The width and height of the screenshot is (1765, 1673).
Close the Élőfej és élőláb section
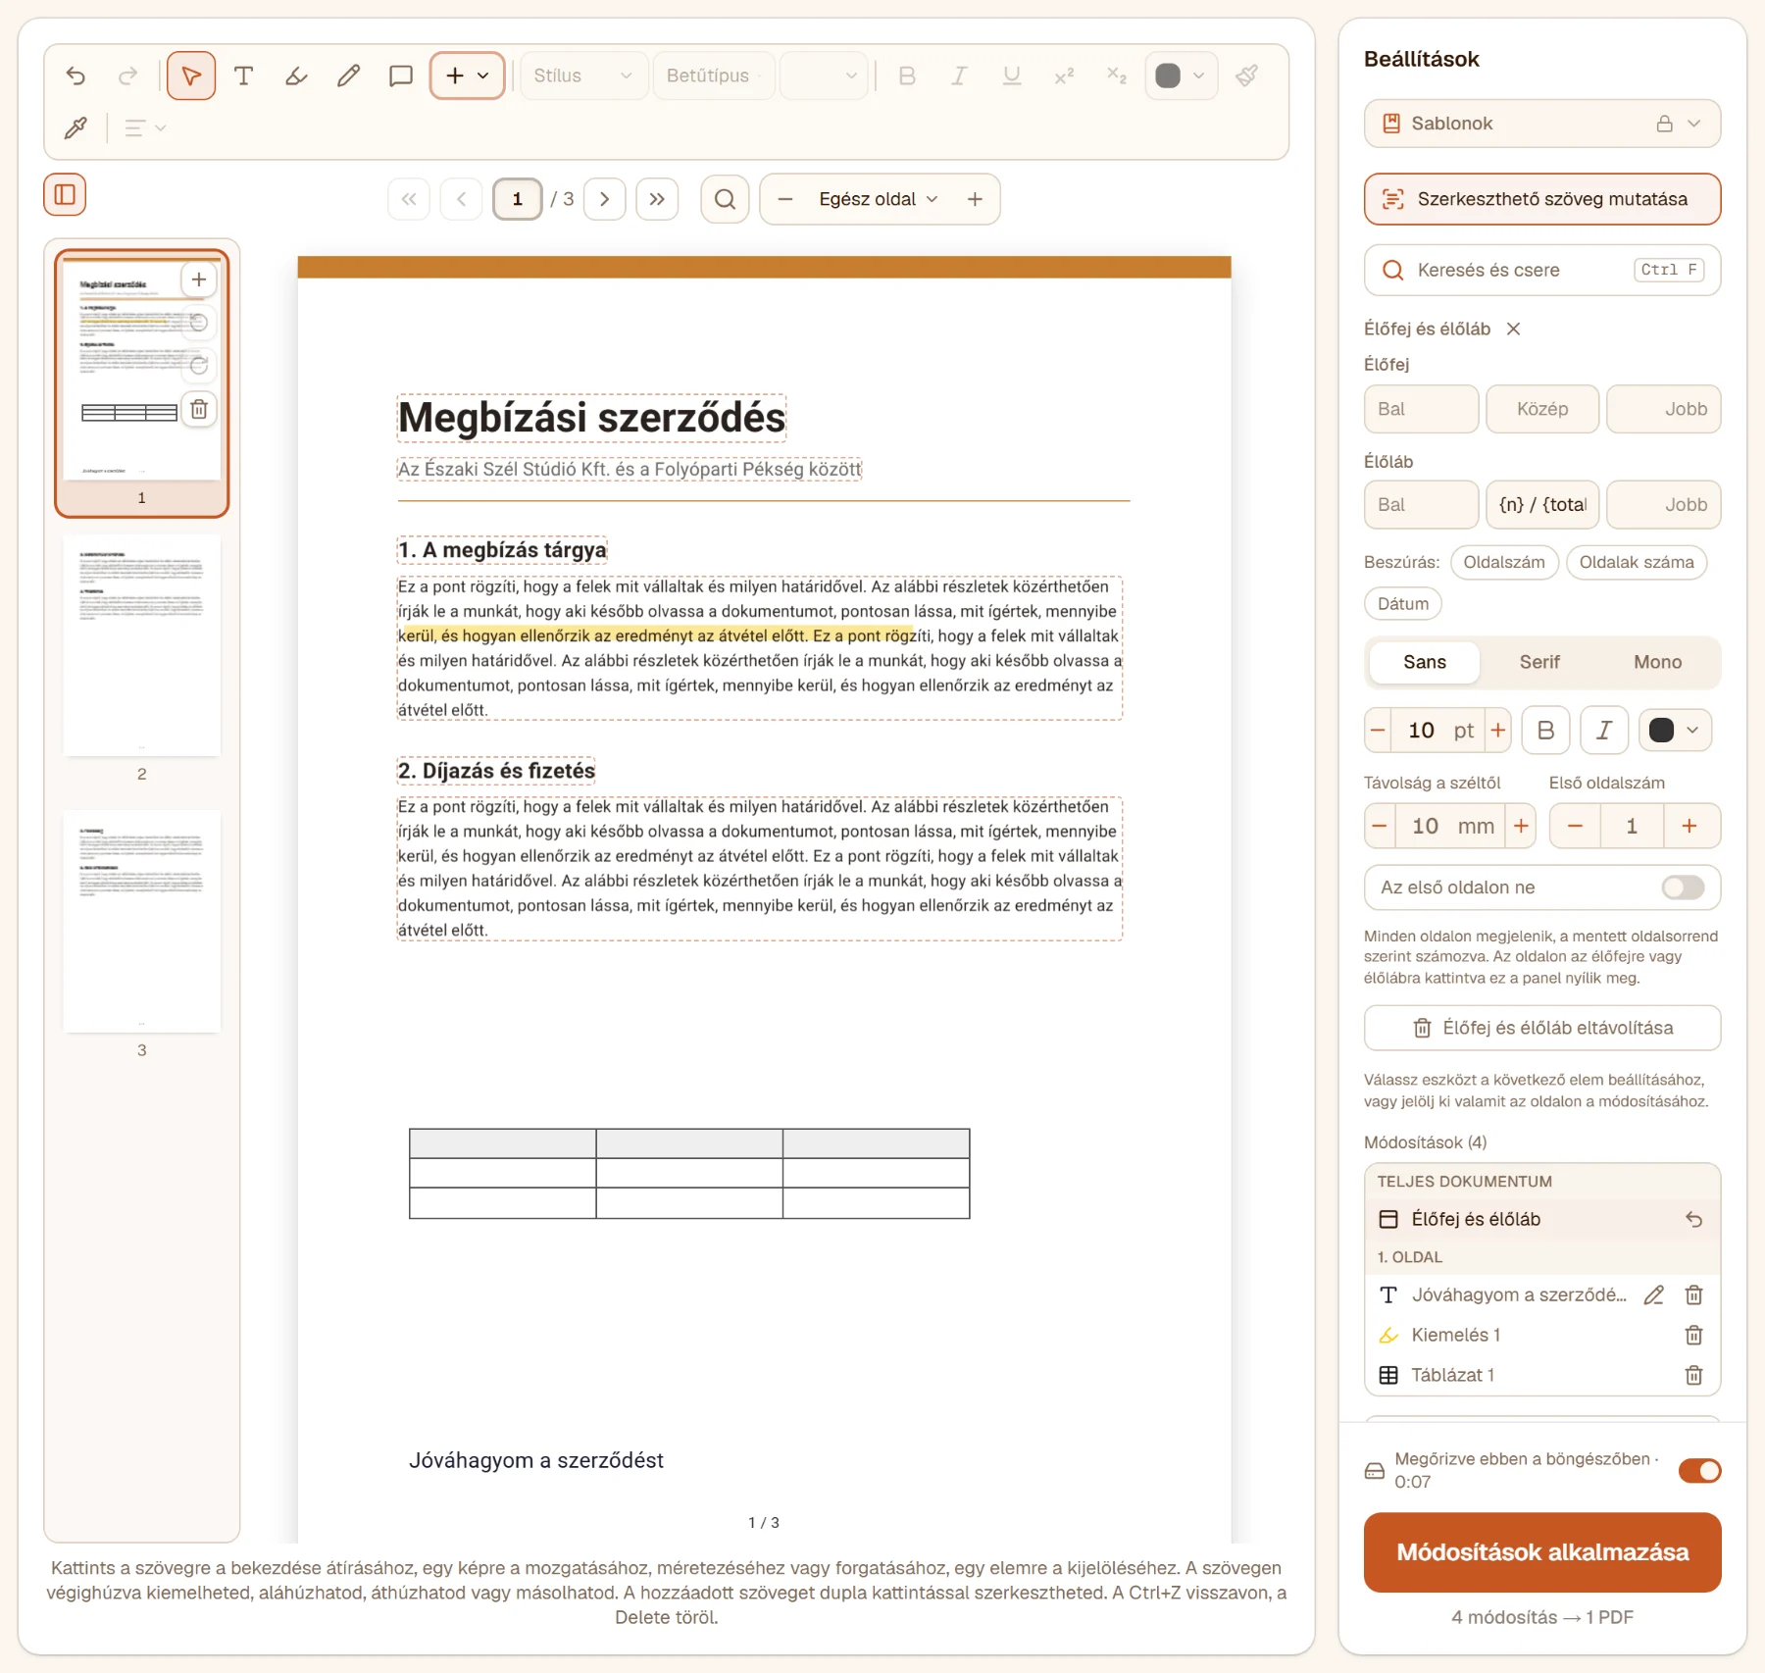tap(1513, 329)
